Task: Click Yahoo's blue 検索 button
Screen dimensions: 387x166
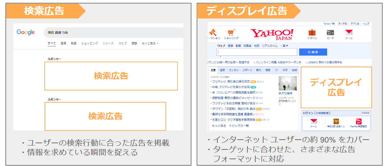Action: tap(313, 52)
